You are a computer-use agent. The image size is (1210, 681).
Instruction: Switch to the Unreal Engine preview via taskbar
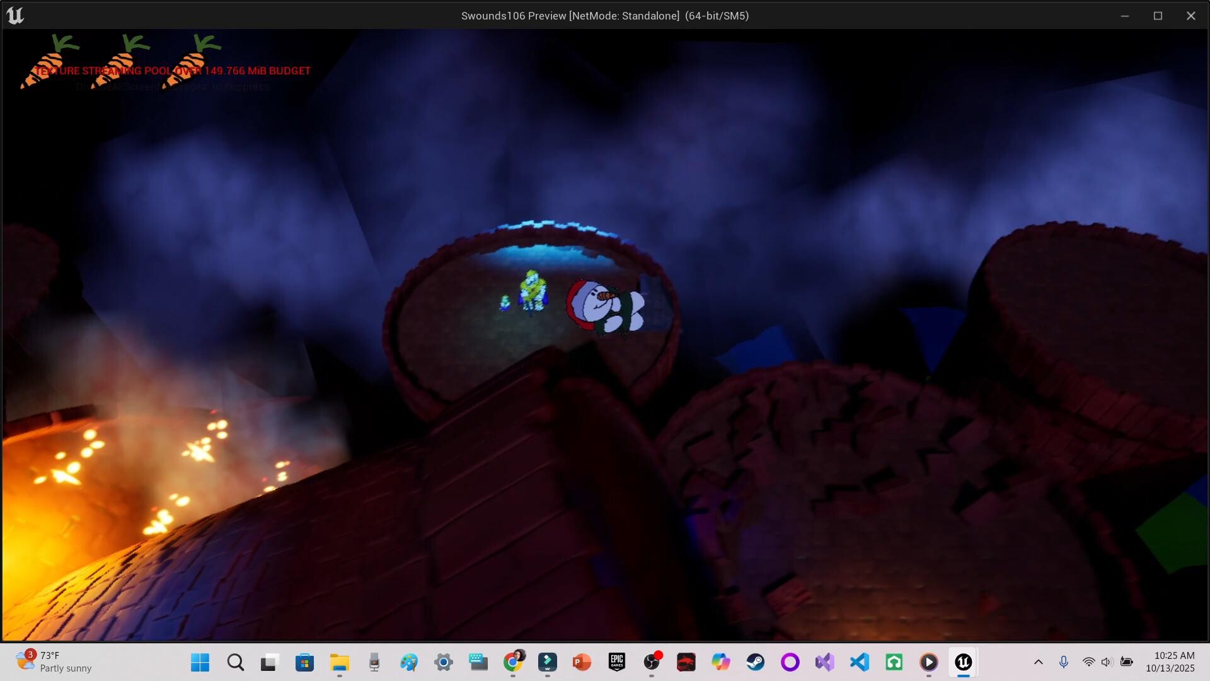point(963,663)
